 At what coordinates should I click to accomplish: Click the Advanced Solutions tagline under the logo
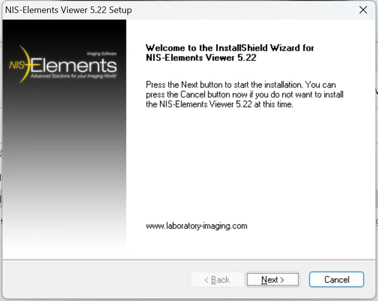pos(73,76)
